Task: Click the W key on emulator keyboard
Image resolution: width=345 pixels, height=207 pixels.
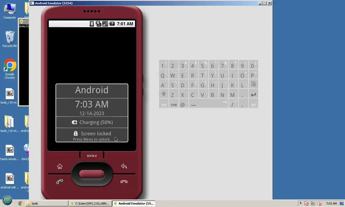Action: tap(174, 75)
